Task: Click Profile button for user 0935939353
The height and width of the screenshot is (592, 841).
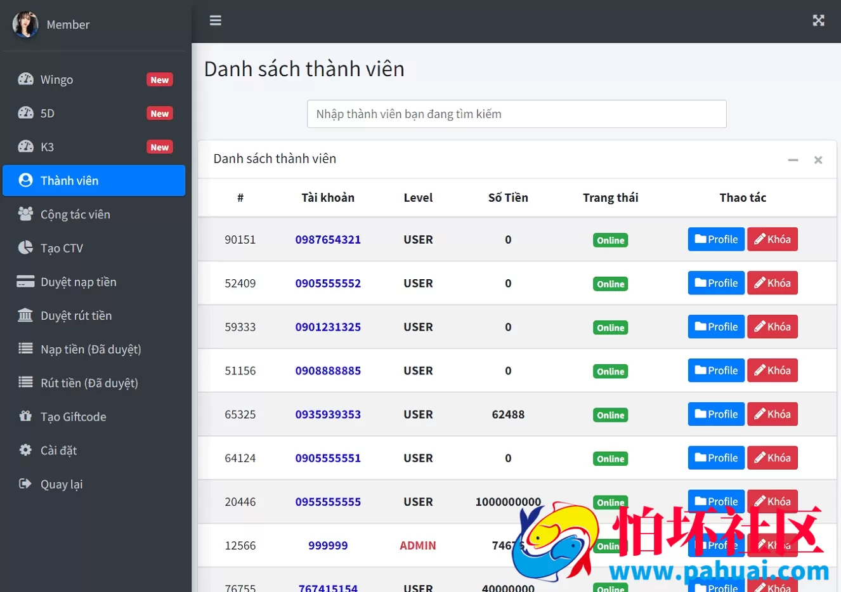Action: pyautogui.click(x=716, y=414)
